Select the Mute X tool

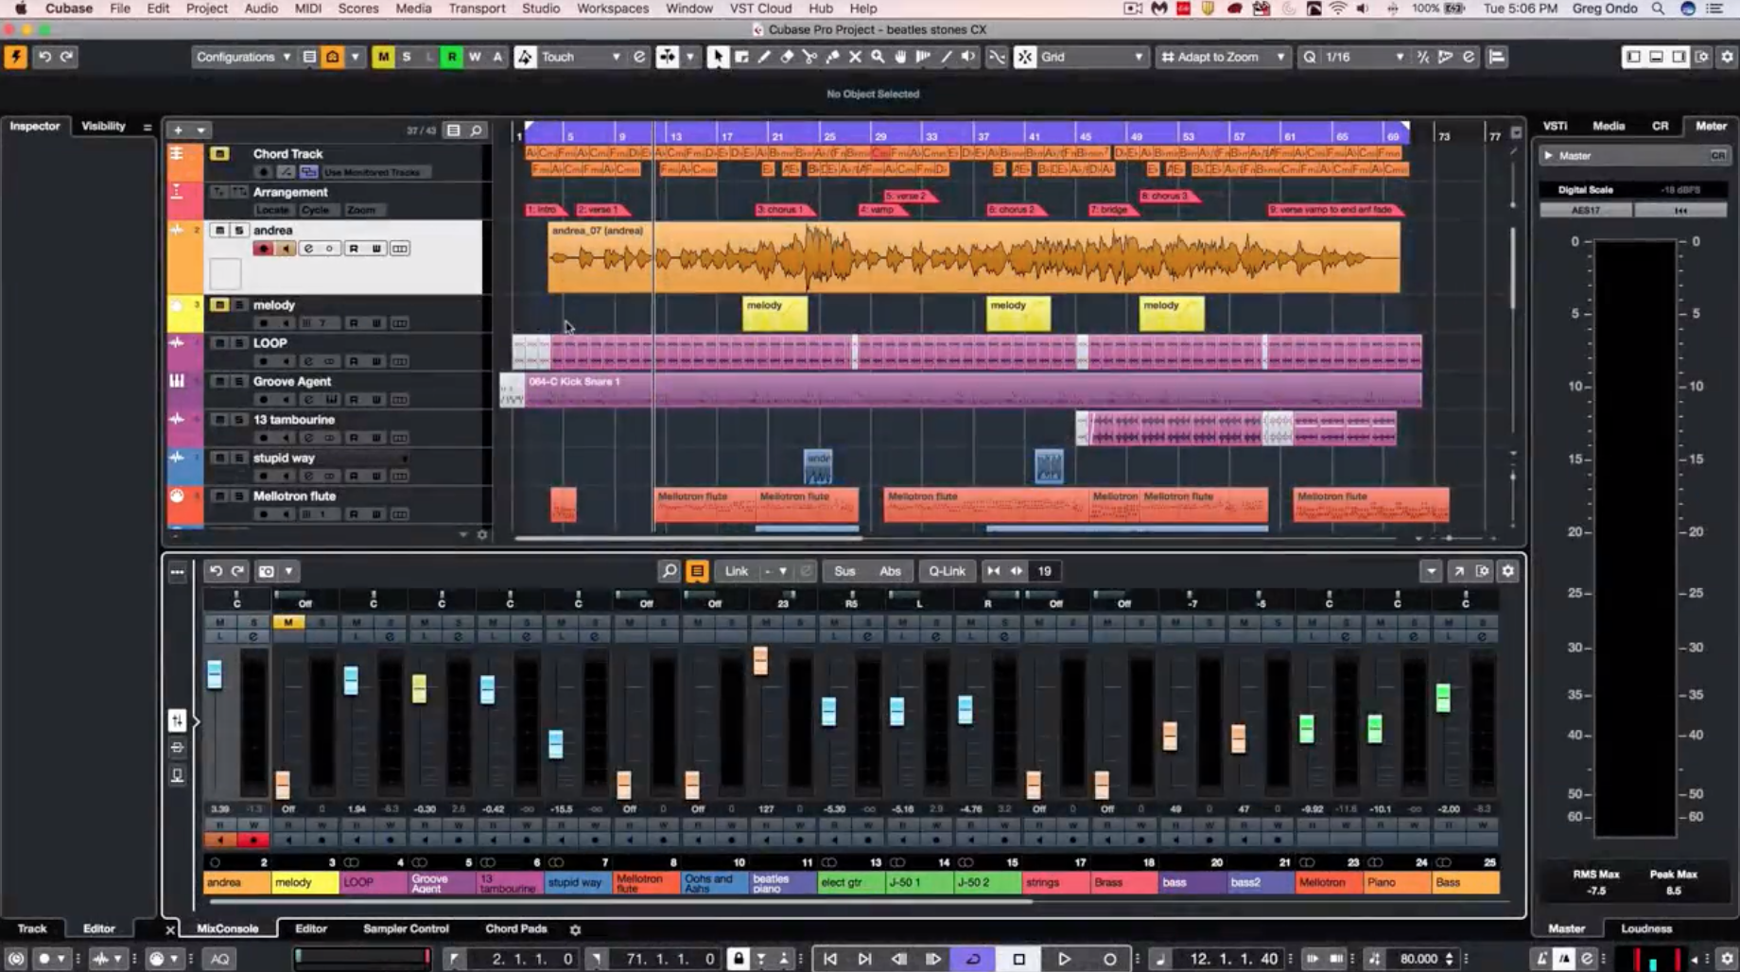click(855, 57)
